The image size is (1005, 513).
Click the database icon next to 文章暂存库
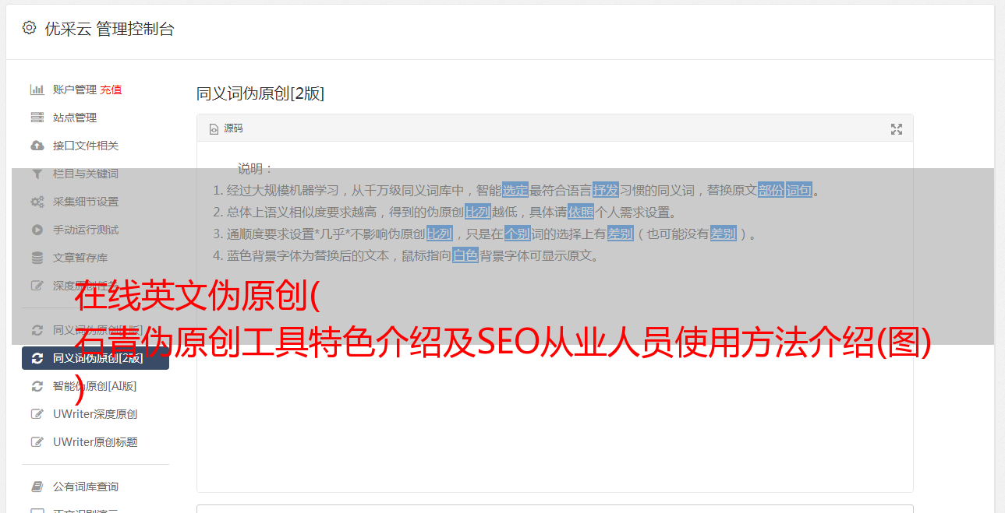37,258
